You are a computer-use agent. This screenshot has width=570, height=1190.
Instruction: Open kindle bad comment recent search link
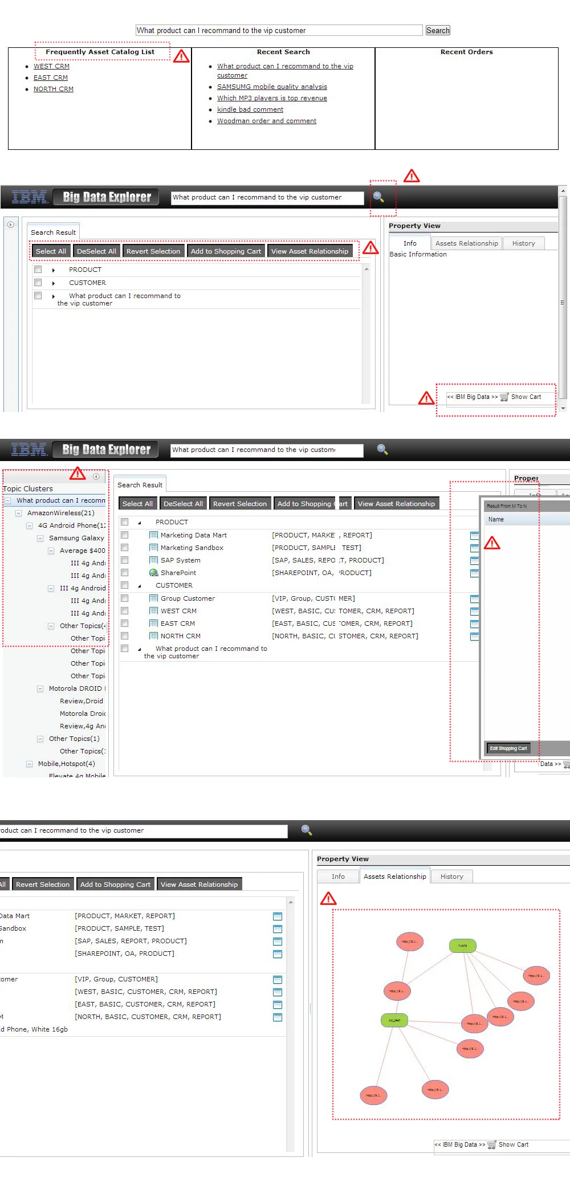[x=250, y=109]
